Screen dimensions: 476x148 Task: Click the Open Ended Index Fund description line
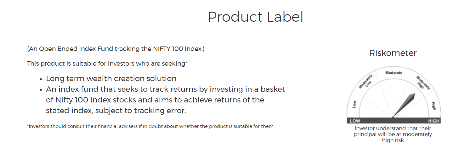116,49
